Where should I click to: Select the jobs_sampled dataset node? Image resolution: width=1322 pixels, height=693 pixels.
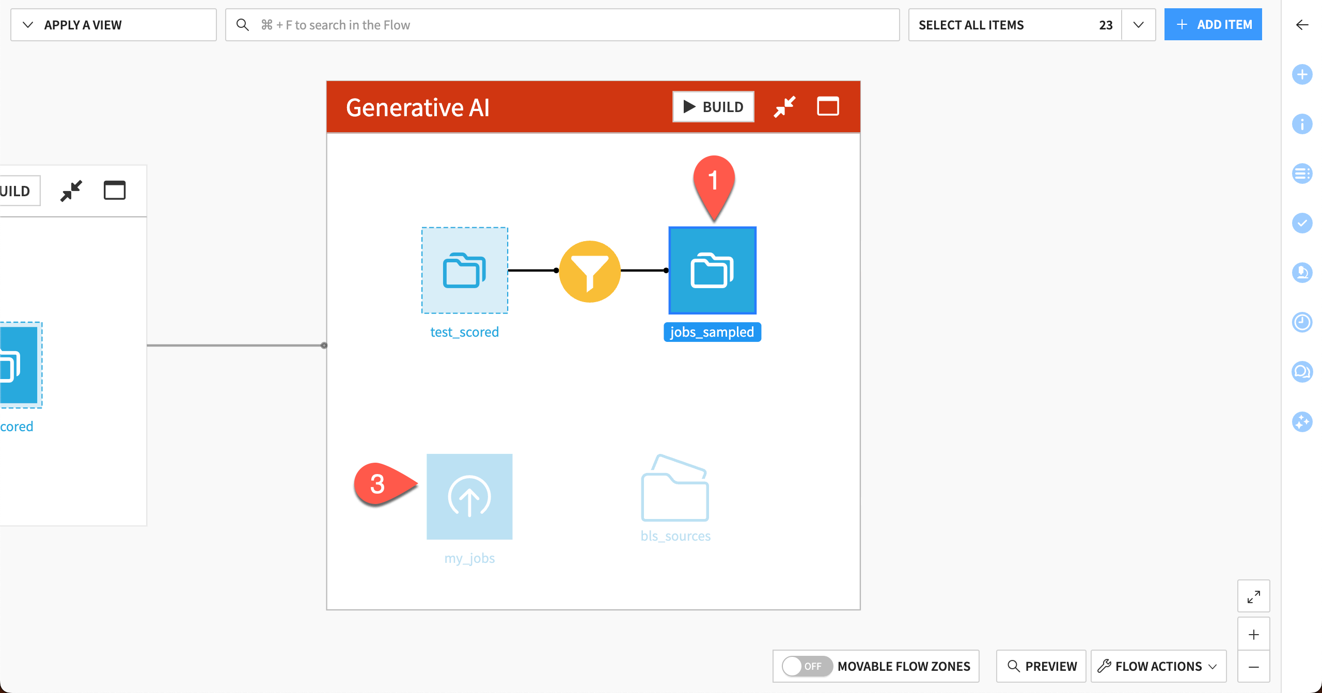(712, 271)
